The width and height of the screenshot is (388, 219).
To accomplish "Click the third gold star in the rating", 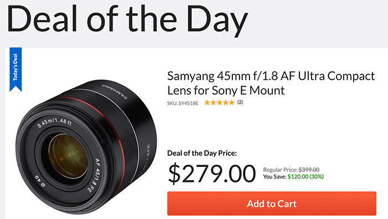I will [219, 103].
